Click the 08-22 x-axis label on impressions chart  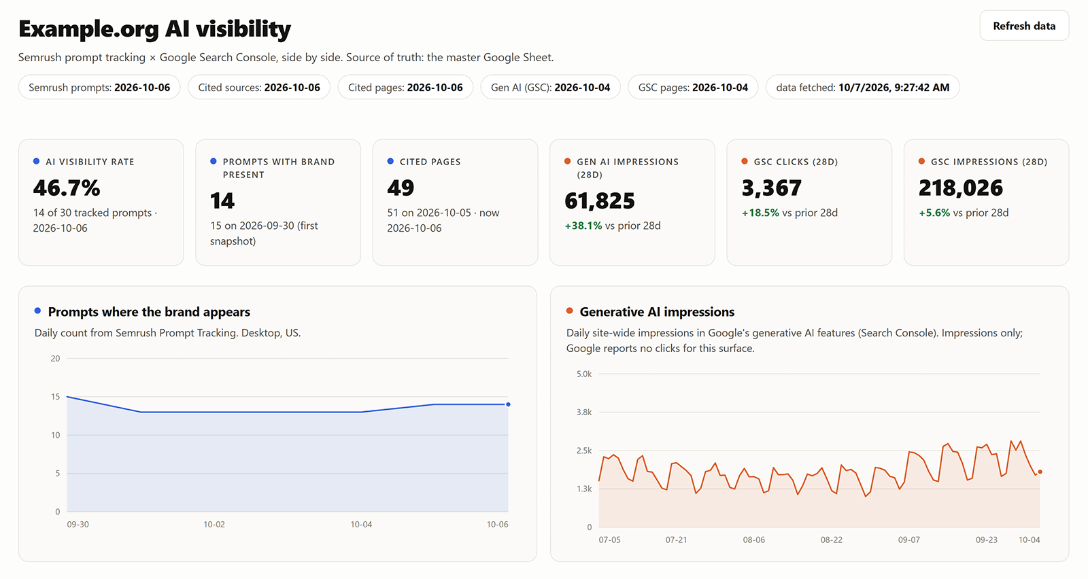click(x=831, y=540)
